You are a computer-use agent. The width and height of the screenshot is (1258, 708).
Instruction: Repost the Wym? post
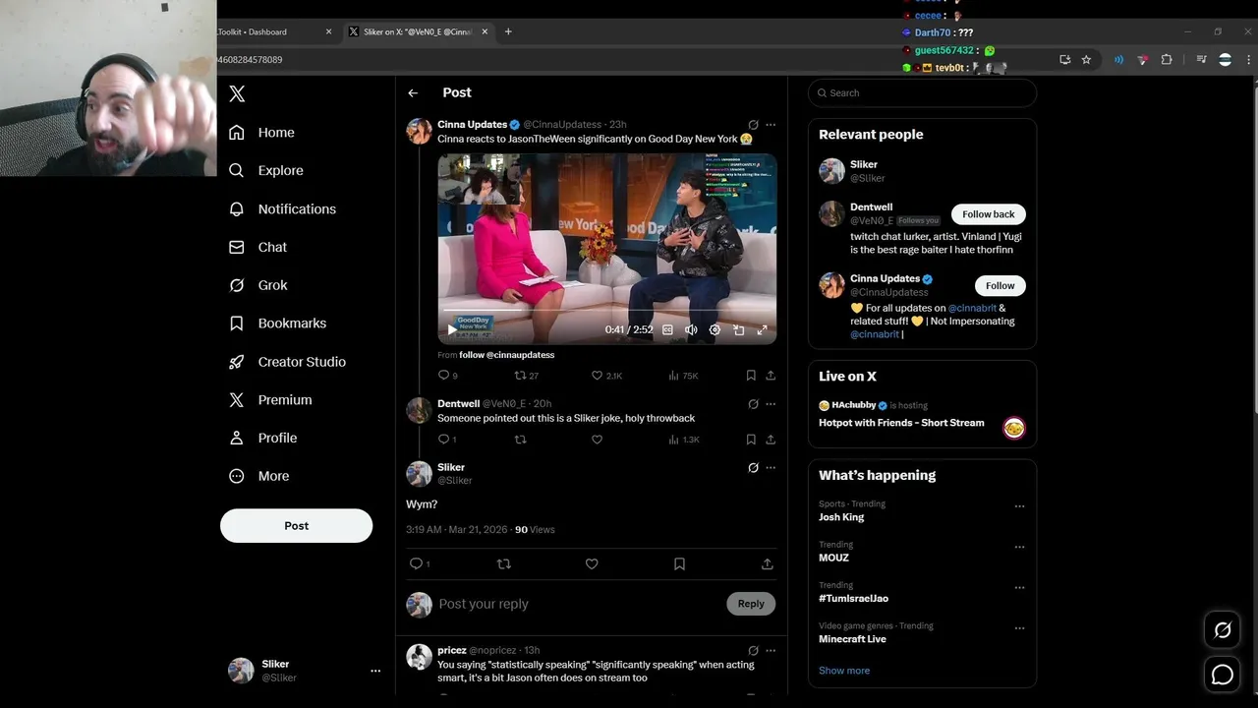coord(504,564)
